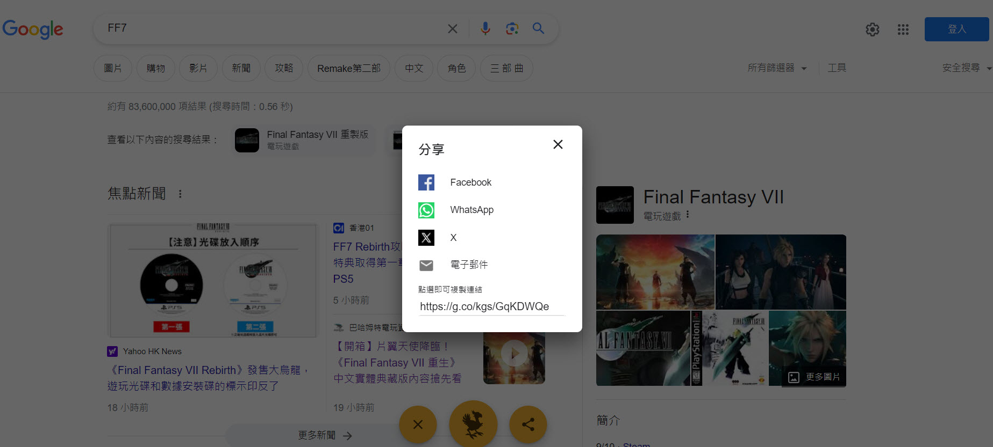
Task: Click the Facebook icon in share dialog
Action: (426, 182)
